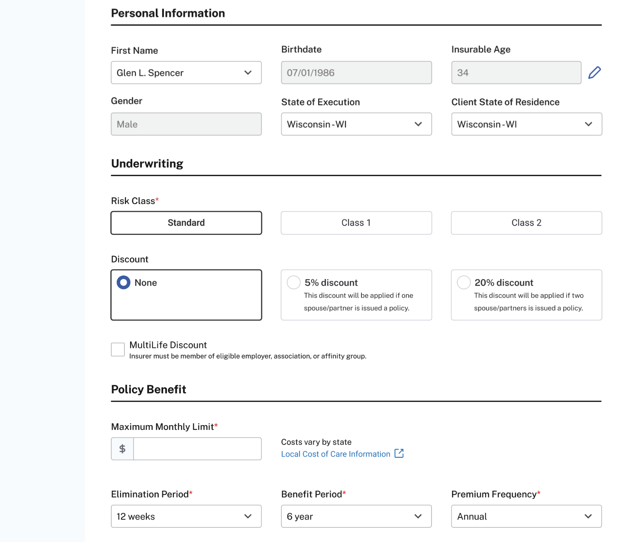623x542 pixels.
Task: Open Premium Frequency dropdown showing Annual
Action: (526, 516)
